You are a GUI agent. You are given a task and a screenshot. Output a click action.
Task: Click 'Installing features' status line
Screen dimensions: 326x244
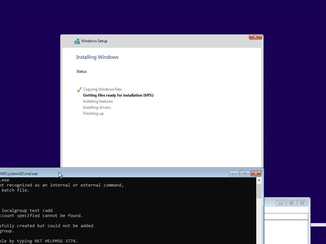(98, 101)
